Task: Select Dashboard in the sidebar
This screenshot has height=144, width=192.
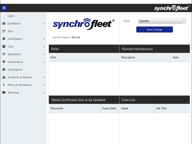Action: [24, 24]
